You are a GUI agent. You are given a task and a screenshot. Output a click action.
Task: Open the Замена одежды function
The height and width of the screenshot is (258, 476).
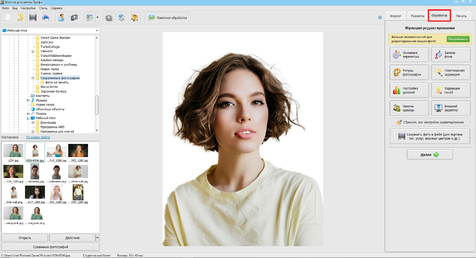click(x=409, y=108)
